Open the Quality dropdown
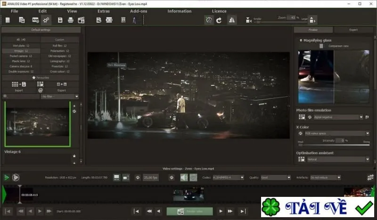 point(276,178)
